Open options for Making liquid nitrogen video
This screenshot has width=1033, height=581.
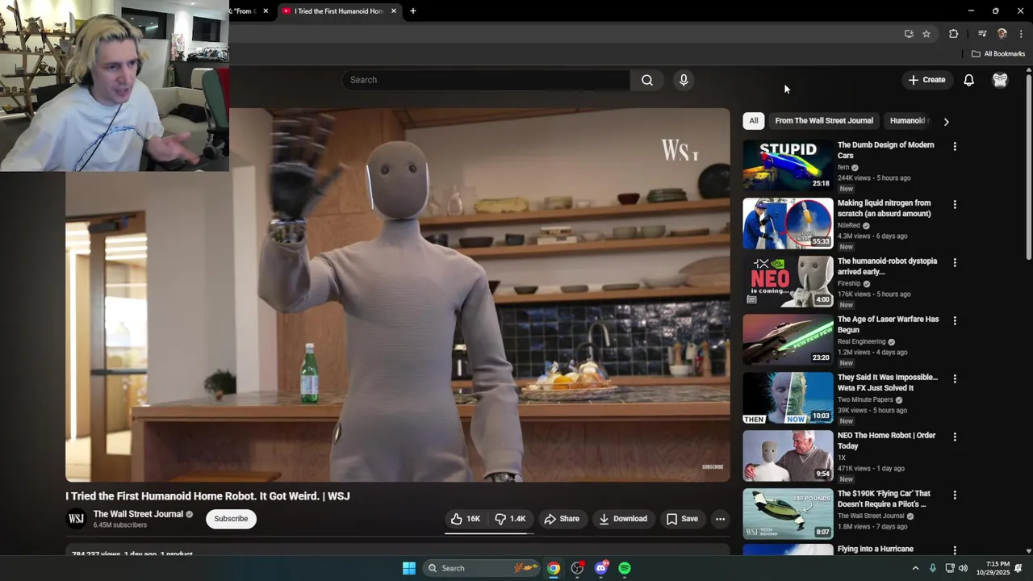pos(955,205)
